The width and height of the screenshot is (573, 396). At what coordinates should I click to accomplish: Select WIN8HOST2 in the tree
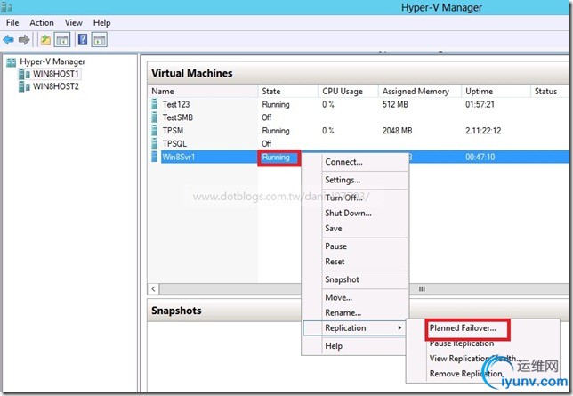(x=56, y=86)
